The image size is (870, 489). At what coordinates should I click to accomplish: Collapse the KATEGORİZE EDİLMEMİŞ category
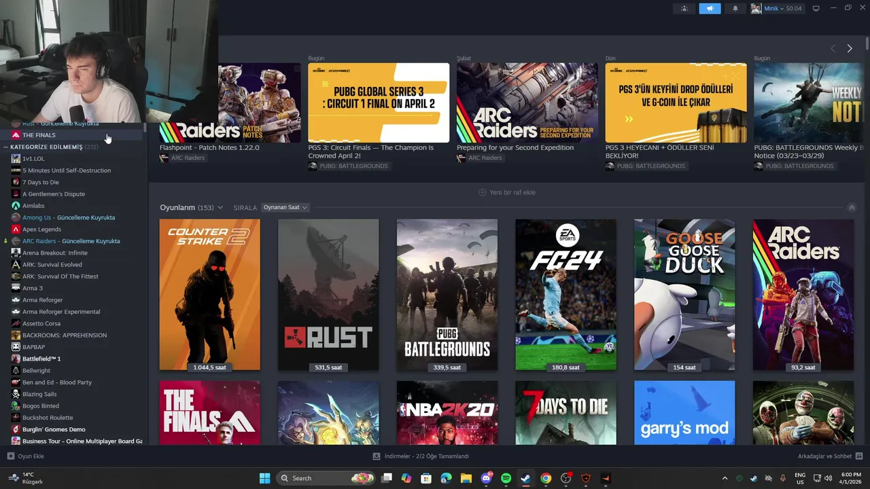[x=5, y=147]
